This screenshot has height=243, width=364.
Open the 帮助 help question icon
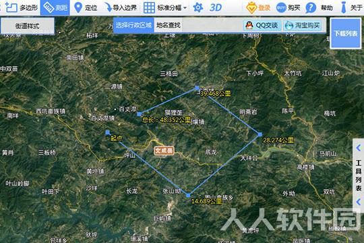(x=311, y=7)
